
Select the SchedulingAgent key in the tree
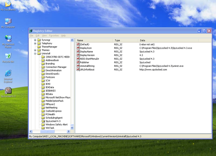[x=54, y=118]
